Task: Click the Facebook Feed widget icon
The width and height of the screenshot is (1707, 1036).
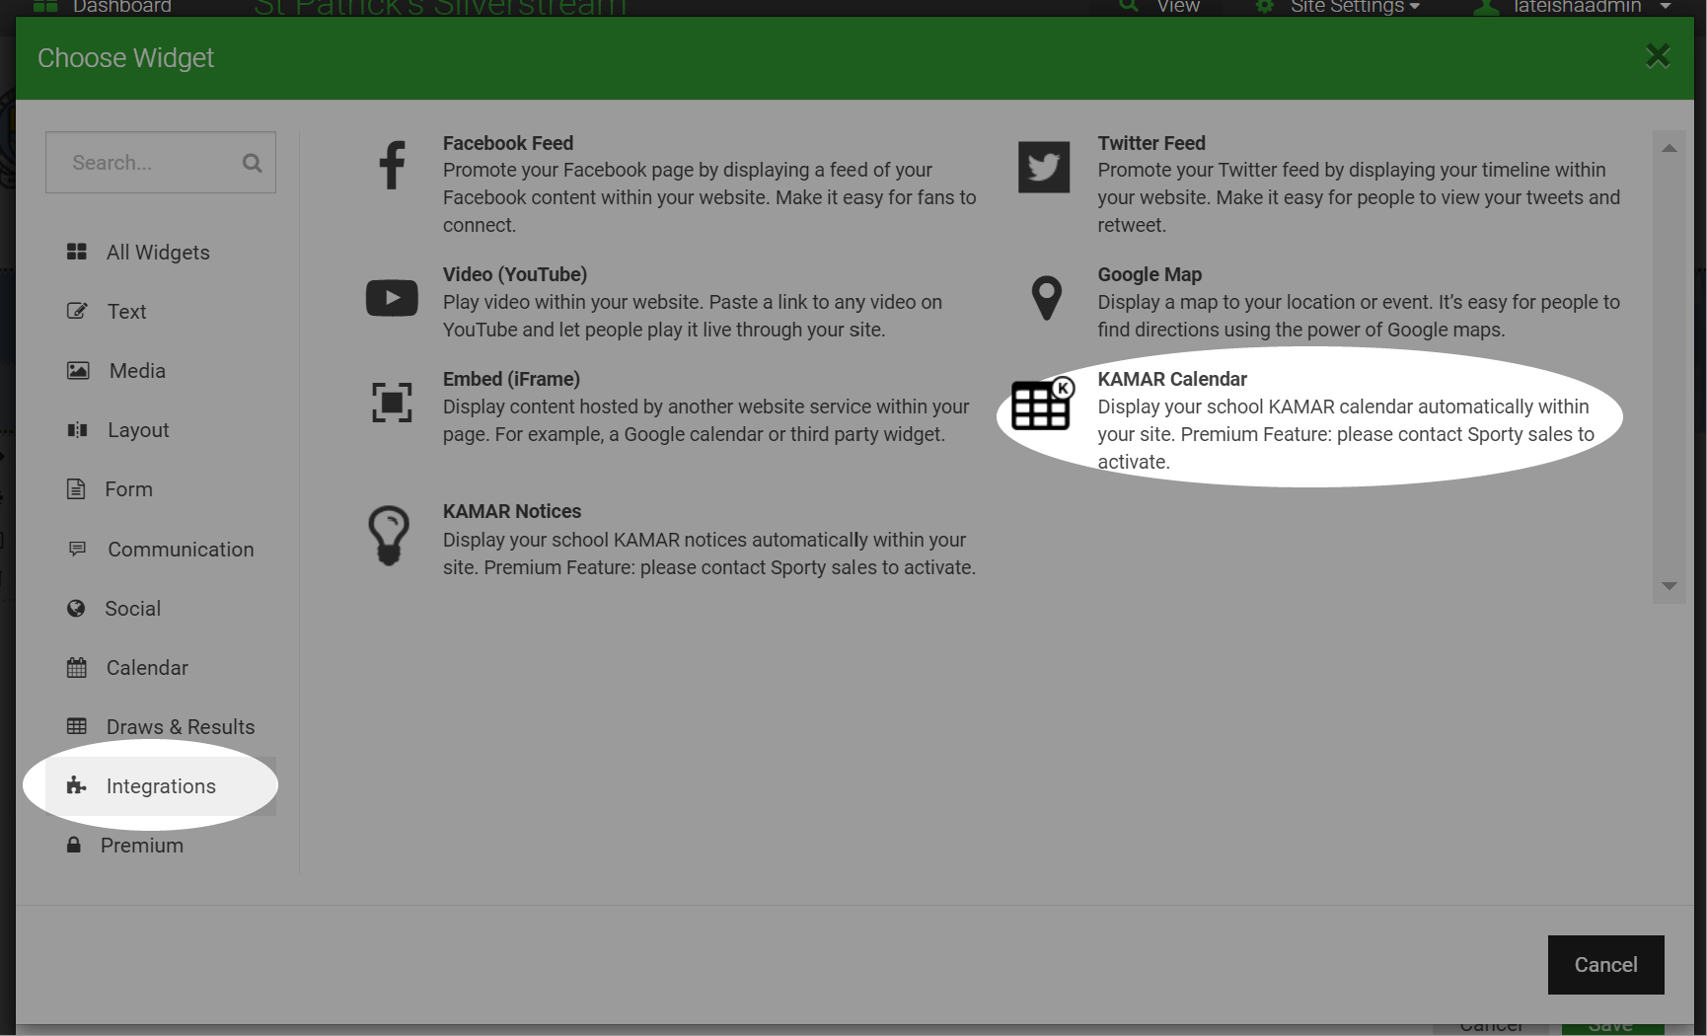Action: 392,165
